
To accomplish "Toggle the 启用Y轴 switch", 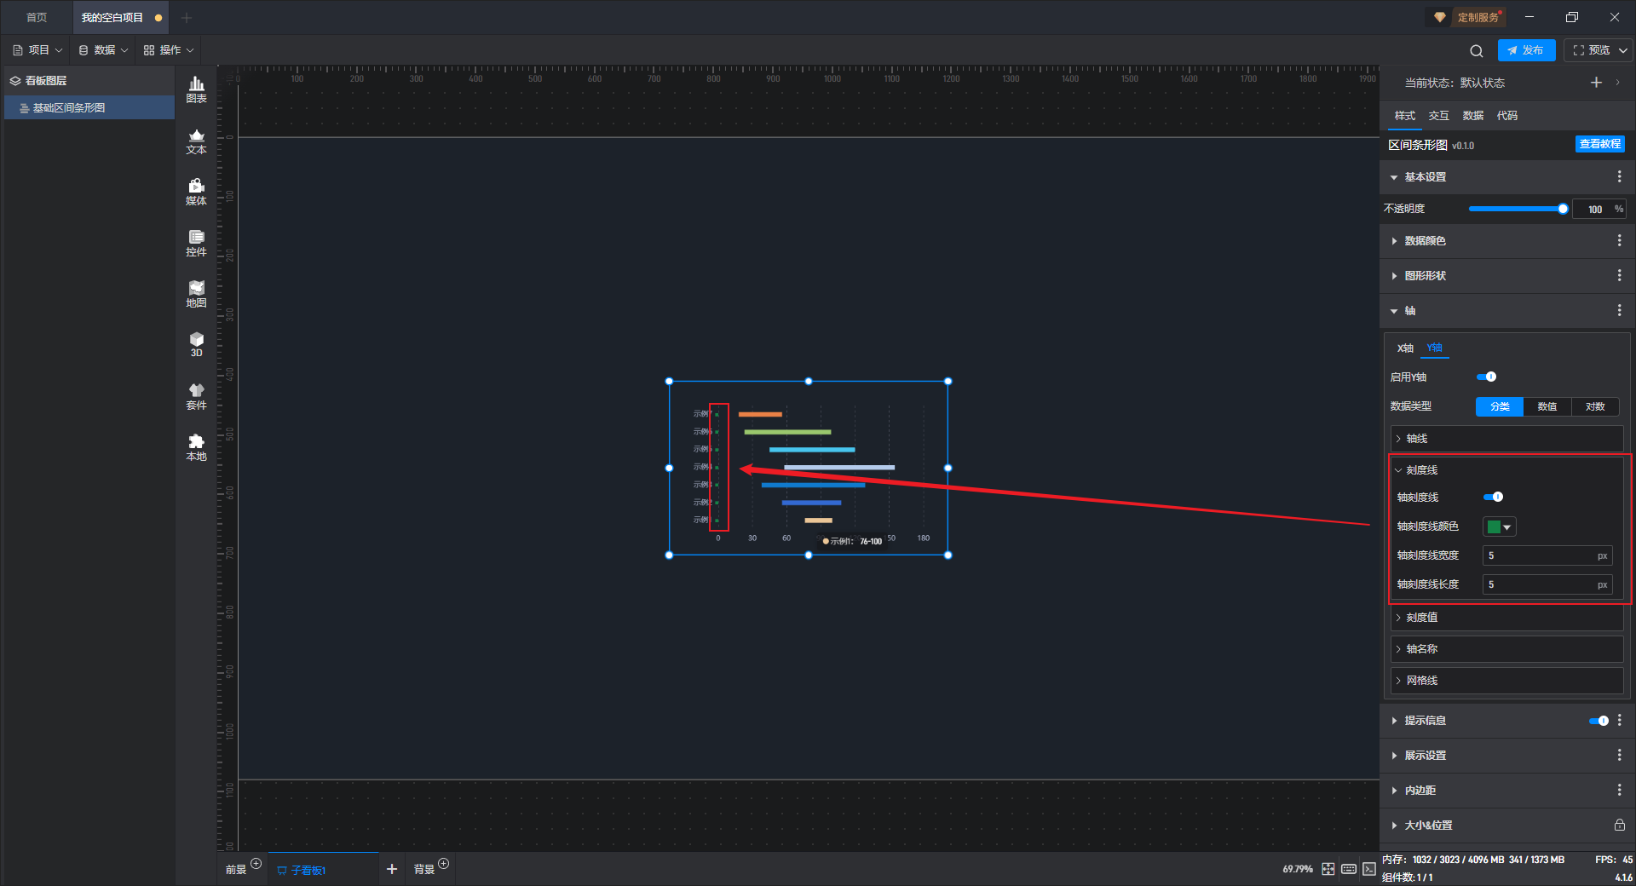I will [1487, 377].
